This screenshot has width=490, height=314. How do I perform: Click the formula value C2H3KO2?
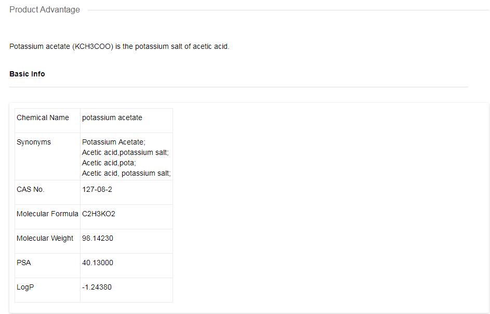click(99, 214)
